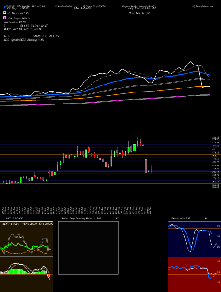The image size is (221, 292).
Task: Click the '50 Day = 441.15' legend text
Action: click(18, 13)
